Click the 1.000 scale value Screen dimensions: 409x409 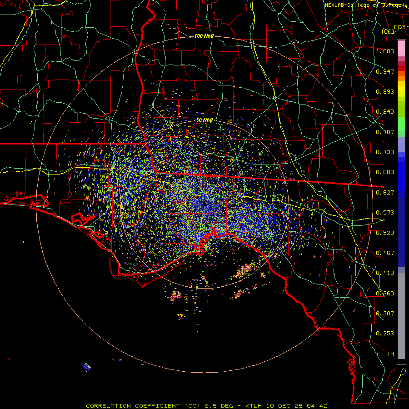coord(385,51)
